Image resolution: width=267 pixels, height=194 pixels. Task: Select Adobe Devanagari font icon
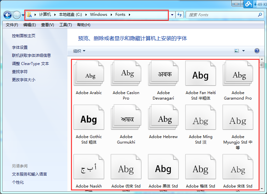pyautogui.click(x=163, y=73)
